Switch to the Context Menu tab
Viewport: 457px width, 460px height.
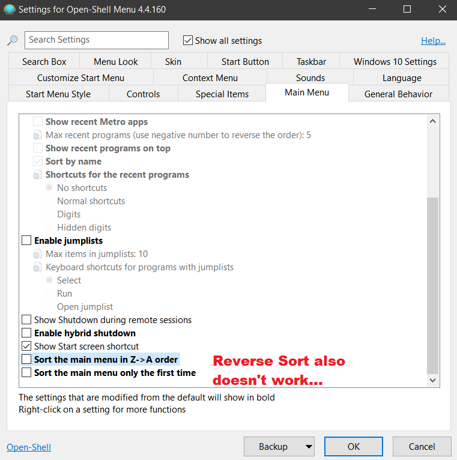click(210, 77)
